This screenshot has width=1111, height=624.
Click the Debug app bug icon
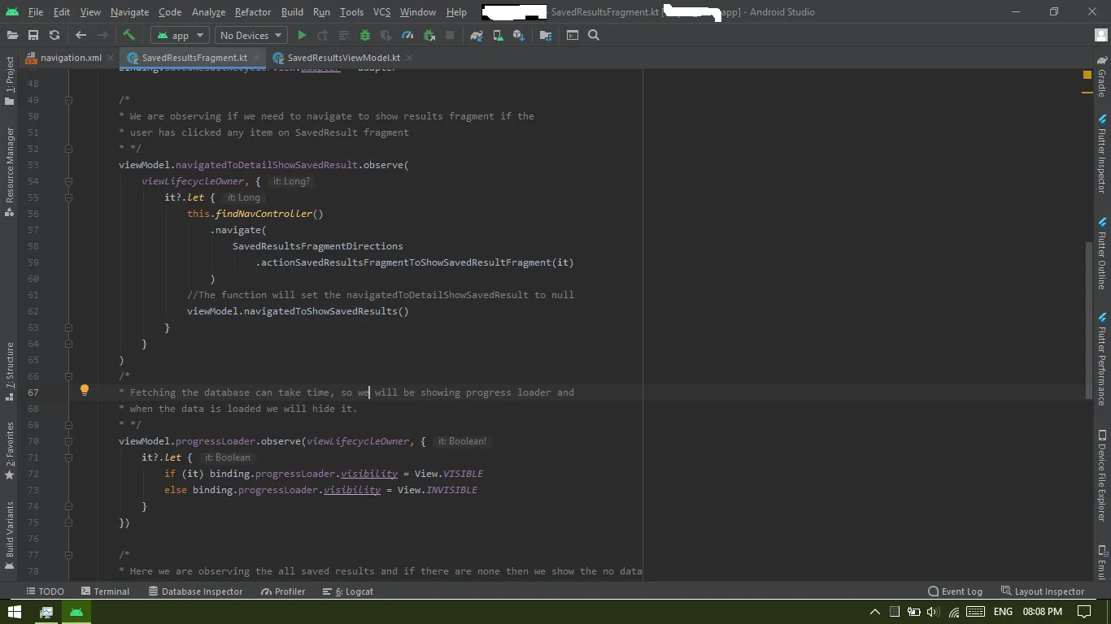365,35
